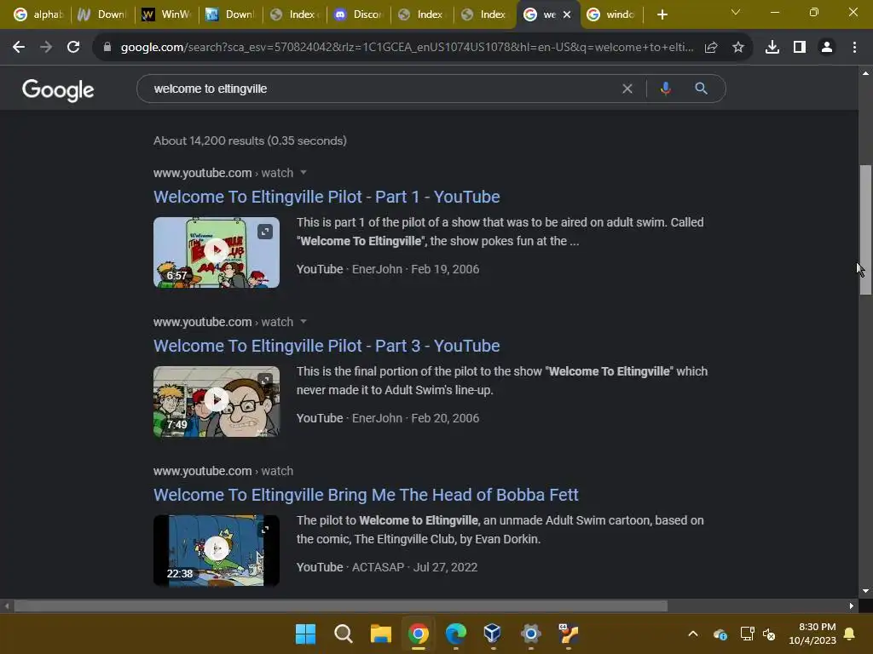Switch to the 'windo' Google tab

[611, 14]
